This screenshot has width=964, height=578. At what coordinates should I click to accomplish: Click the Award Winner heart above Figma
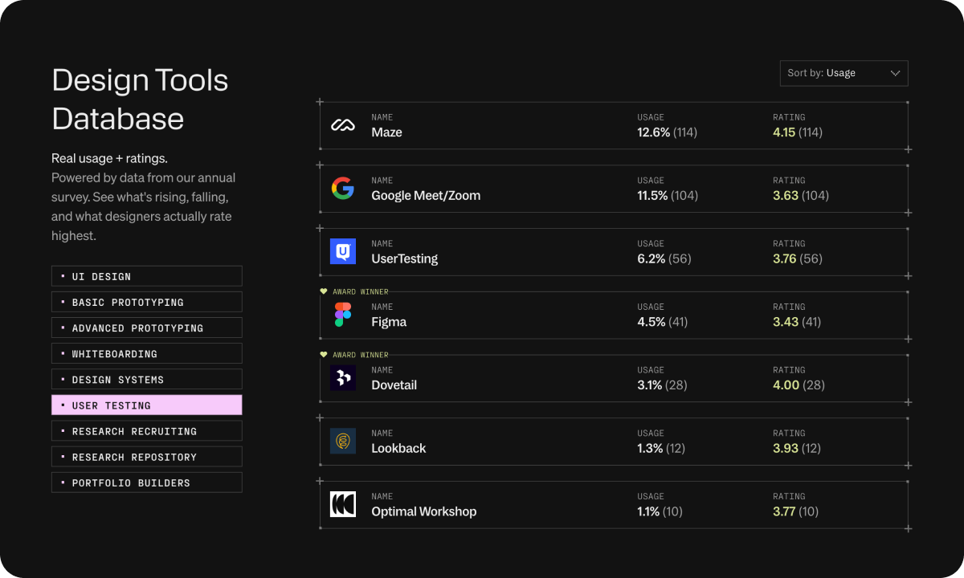324,291
